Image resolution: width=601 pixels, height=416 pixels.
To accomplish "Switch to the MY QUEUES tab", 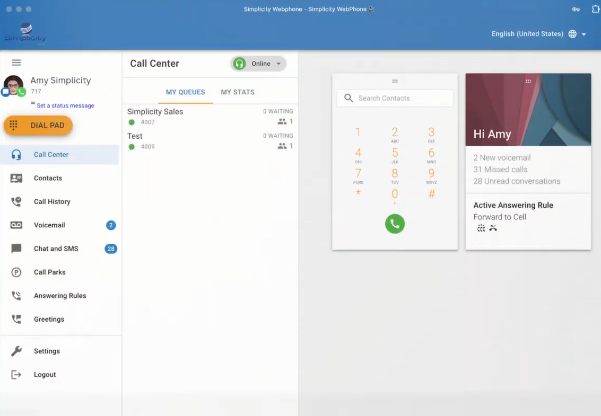I will click(186, 92).
